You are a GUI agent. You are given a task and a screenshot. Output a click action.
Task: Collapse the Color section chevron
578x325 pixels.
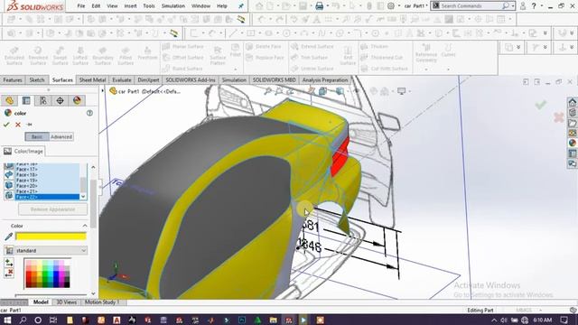85,226
